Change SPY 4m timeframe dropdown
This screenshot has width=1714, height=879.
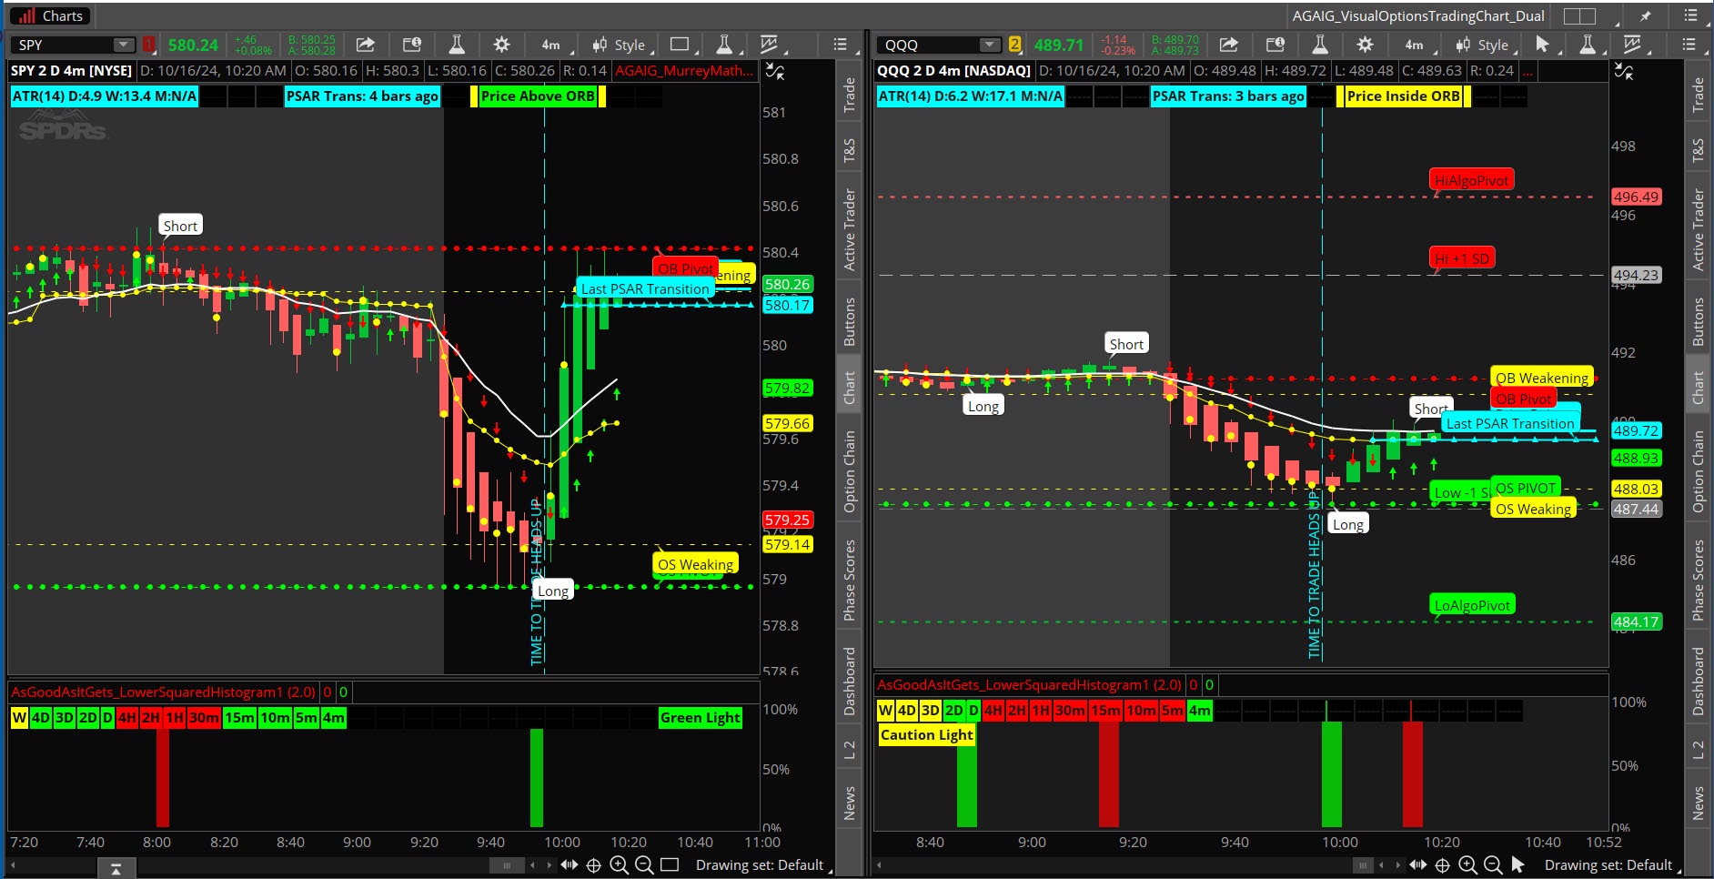[551, 45]
